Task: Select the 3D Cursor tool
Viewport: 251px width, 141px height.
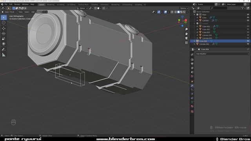Action: click(x=4, y=23)
